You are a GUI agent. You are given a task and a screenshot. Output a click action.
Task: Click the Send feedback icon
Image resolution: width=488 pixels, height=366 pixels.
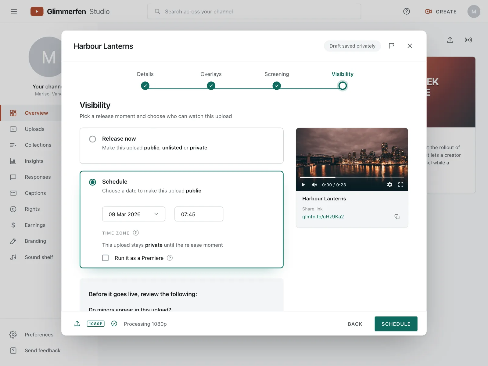pyautogui.click(x=13, y=350)
